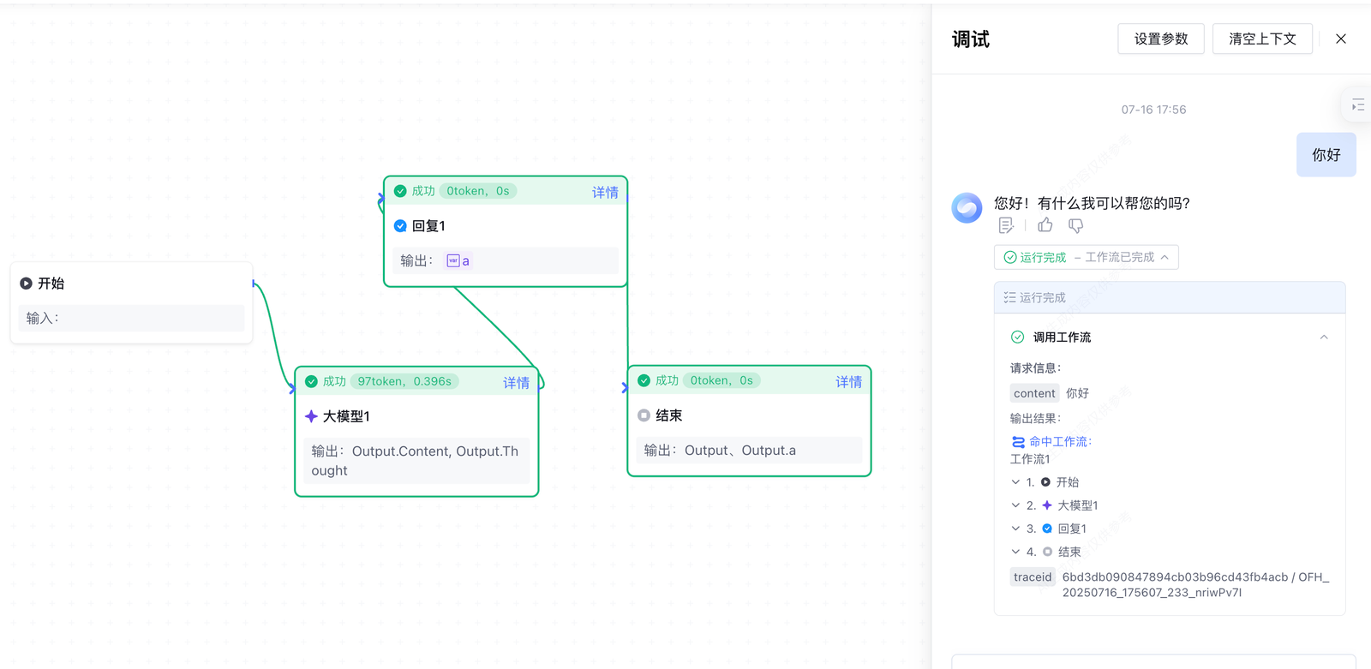1371x669 pixels.
Task: Close the 调试 debug panel
Action: pos(1341,39)
